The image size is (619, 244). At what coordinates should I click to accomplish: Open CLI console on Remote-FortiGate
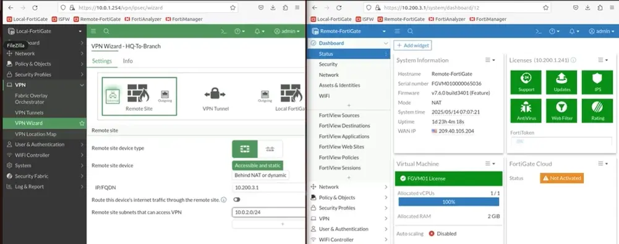539,31
